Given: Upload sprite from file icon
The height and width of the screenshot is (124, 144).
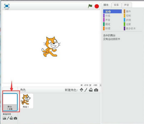Looking at the screenshot, I should [91, 90].
